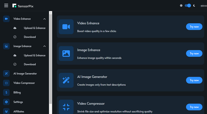Click 'Enhance image quality within seconds'
Screen dimensions: 207x114
pyautogui.click(x=99, y=58)
